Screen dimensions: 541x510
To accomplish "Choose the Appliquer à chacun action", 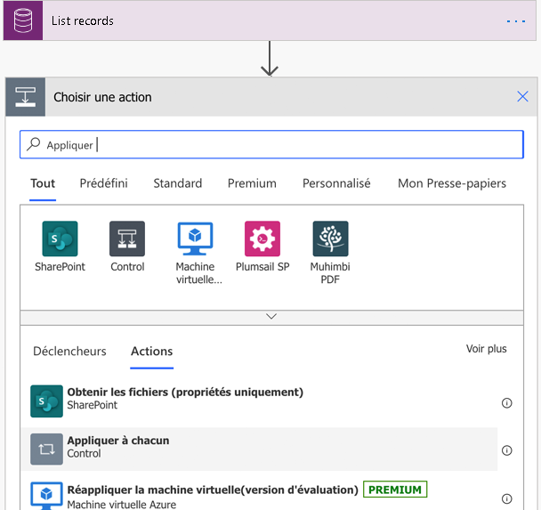I will point(259,449).
